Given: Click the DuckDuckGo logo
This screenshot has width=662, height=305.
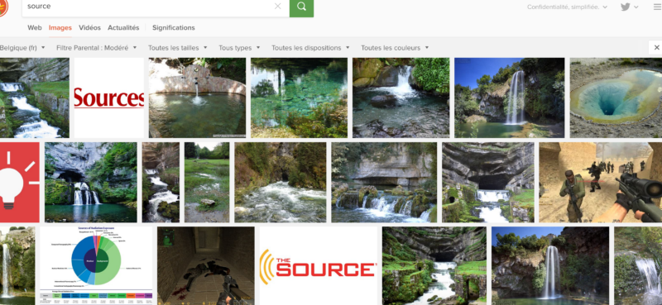Looking at the screenshot, I should 3,7.
